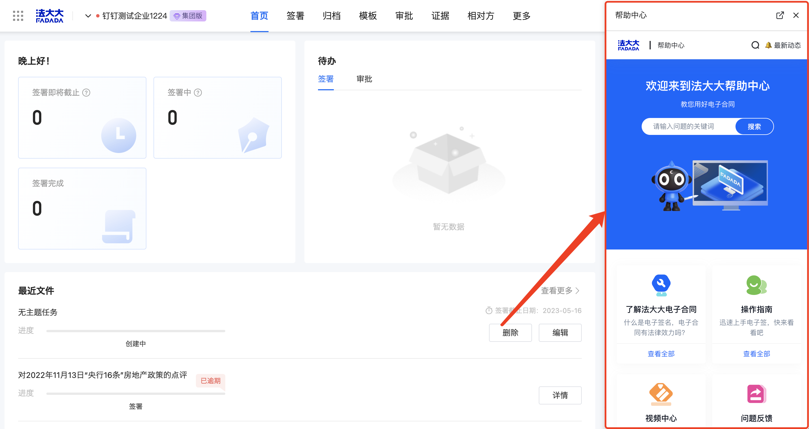Click the timer icon beside 签署截止日期
Screen dimensions: 809x429
click(x=489, y=310)
